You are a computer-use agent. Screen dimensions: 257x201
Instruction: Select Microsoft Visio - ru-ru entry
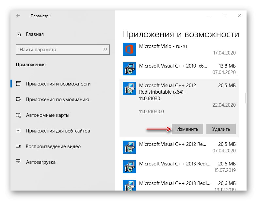[179, 49]
